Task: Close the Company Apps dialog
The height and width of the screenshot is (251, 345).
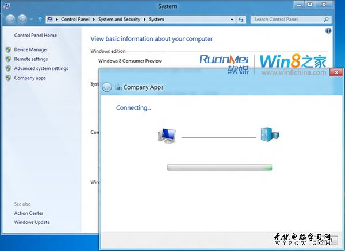Action: 336,72
